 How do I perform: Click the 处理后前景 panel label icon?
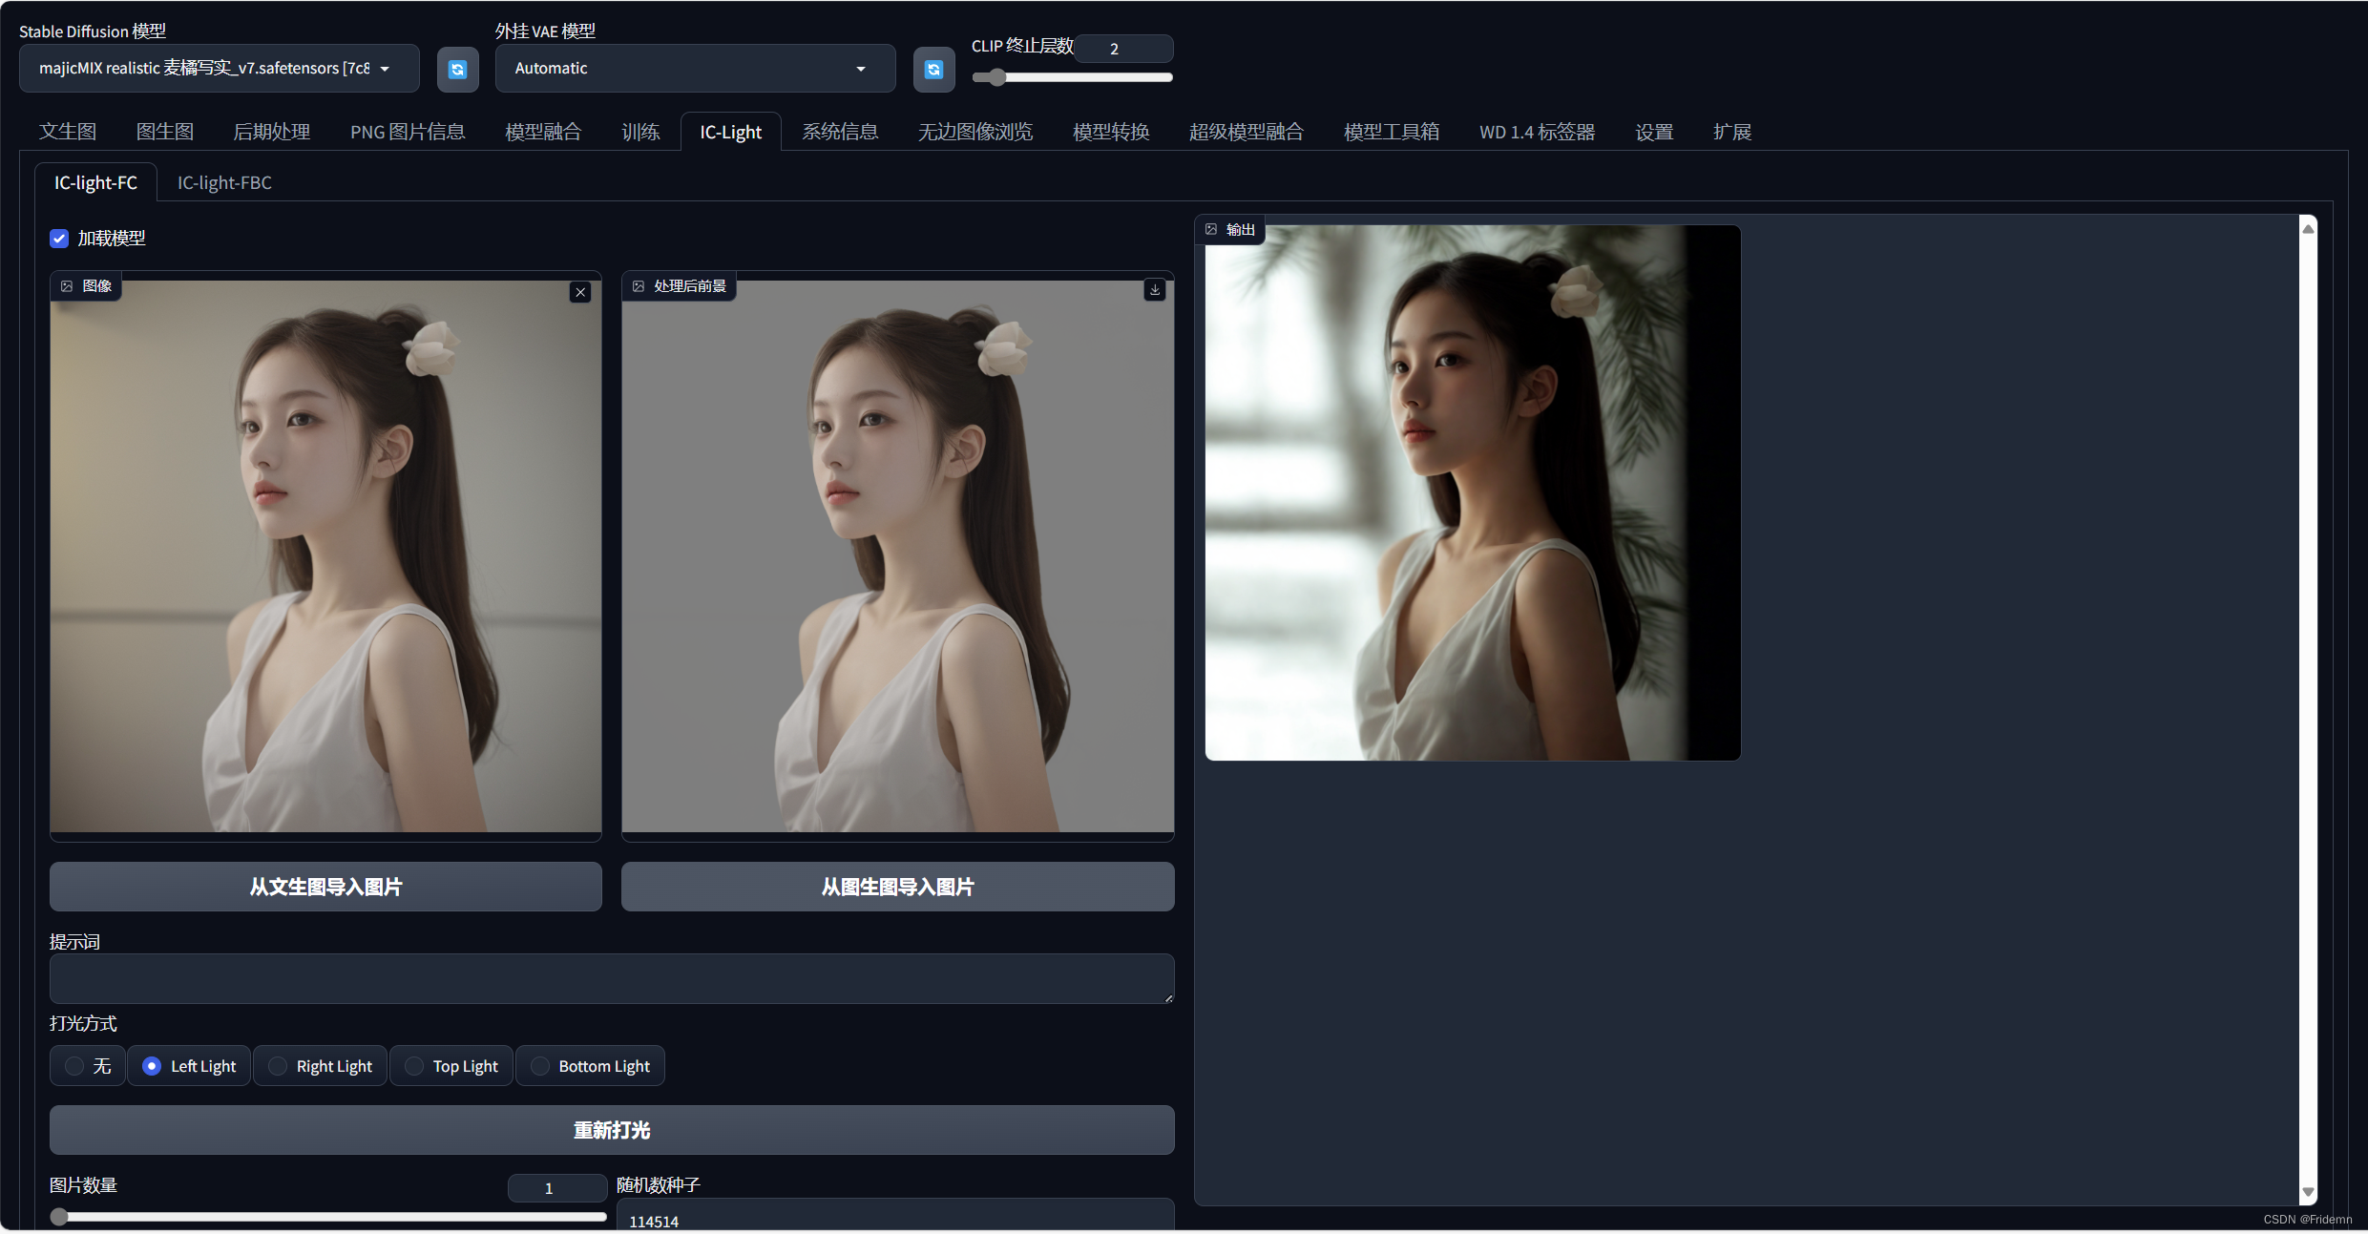tap(639, 286)
